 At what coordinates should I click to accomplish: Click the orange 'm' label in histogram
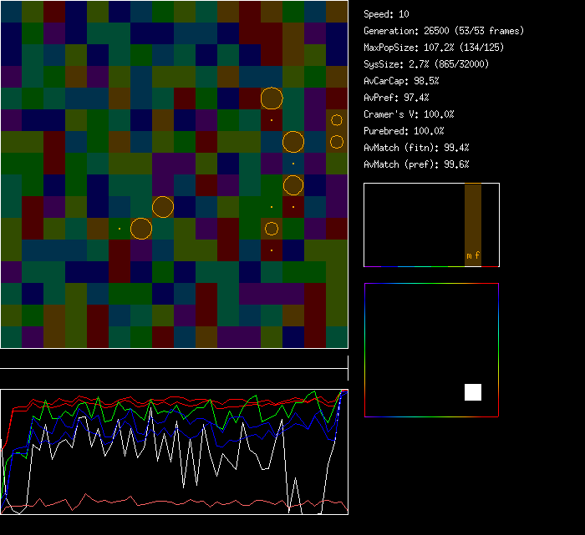click(x=469, y=255)
